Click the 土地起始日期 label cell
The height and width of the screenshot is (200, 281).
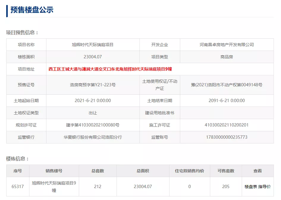tap(26, 101)
